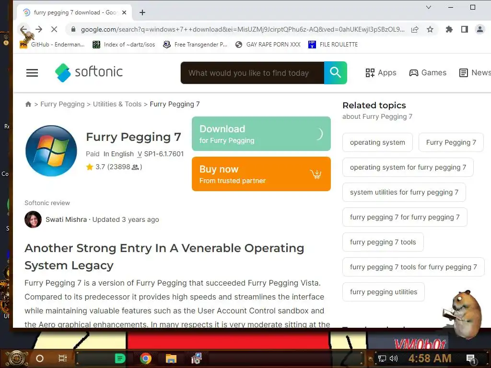Viewport: 491px width, 368px height.
Task: Select furry pegging 7 for furry pegging 7 tag
Action: 405,217
